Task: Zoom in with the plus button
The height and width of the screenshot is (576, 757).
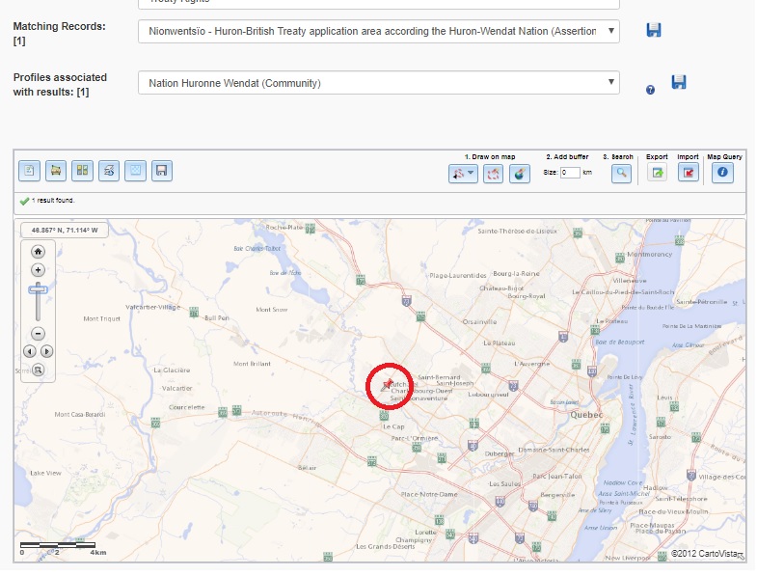Action: [39, 270]
